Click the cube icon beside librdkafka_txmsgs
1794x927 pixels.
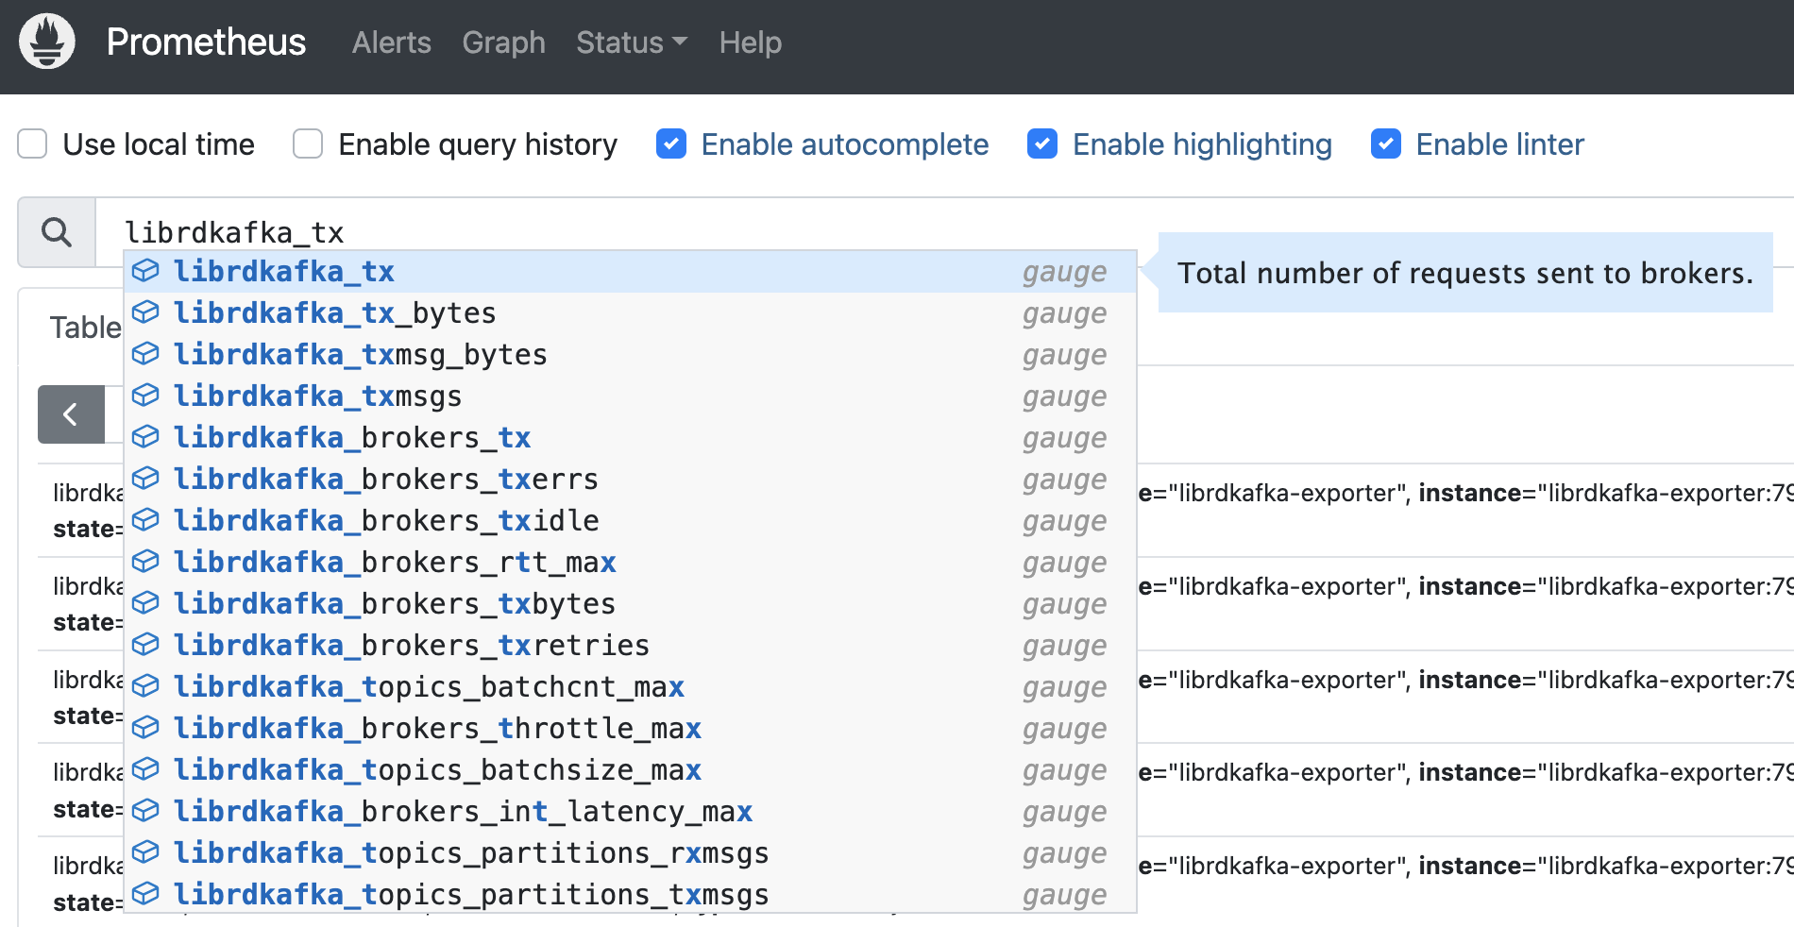tap(145, 396)
